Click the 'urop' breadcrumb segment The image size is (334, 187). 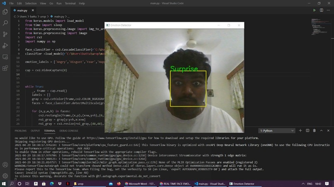43,17
